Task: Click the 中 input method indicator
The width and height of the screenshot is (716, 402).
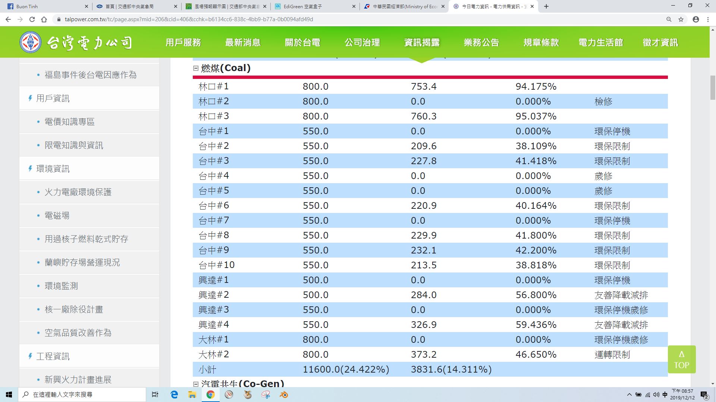Action: (665, 395)
